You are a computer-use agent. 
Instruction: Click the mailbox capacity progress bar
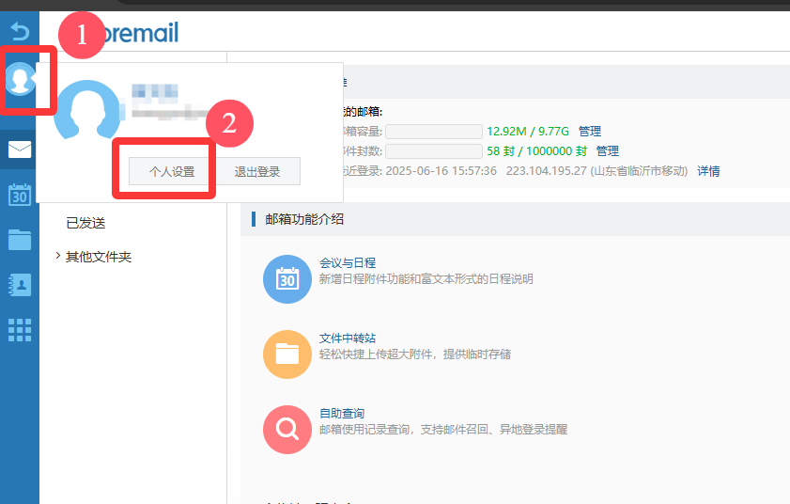433,132
